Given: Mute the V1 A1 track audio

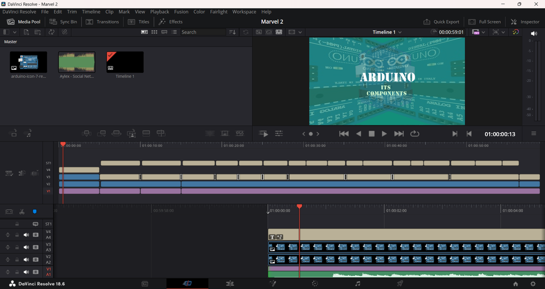Looking at the screenshot, I should [x=26, y=272].
